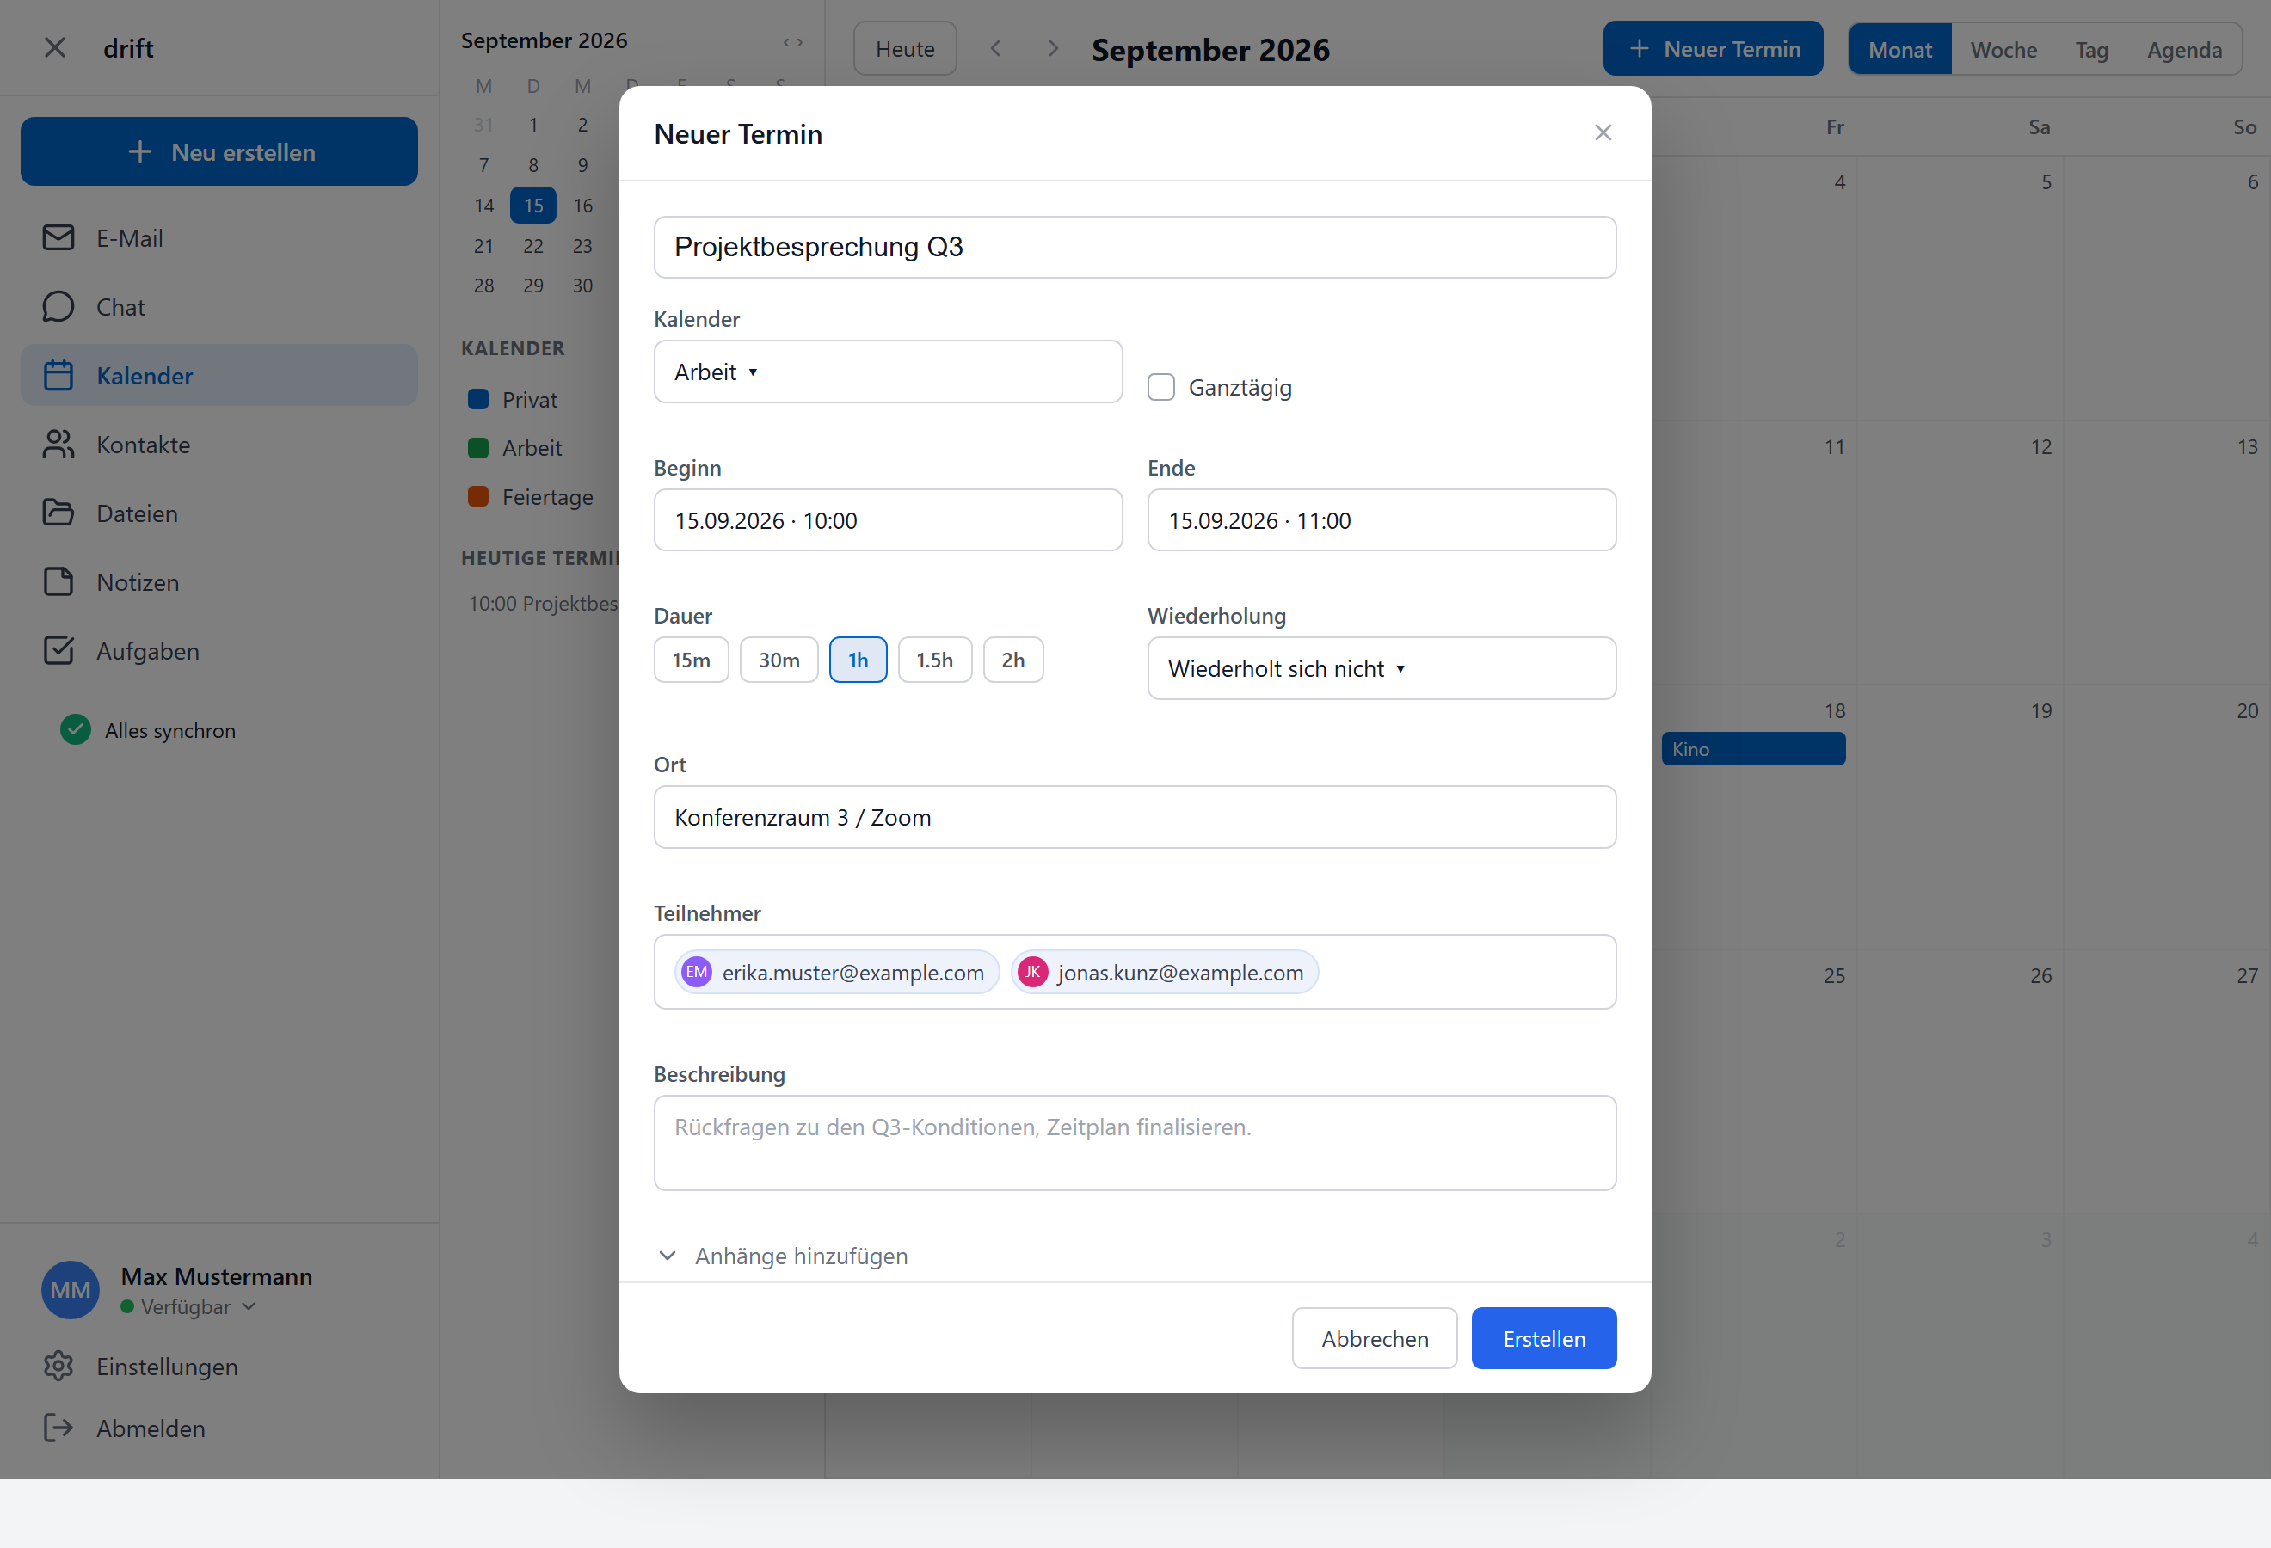
Task: Open Kontakte in the sidebar menu
Action: coord(218,445)
